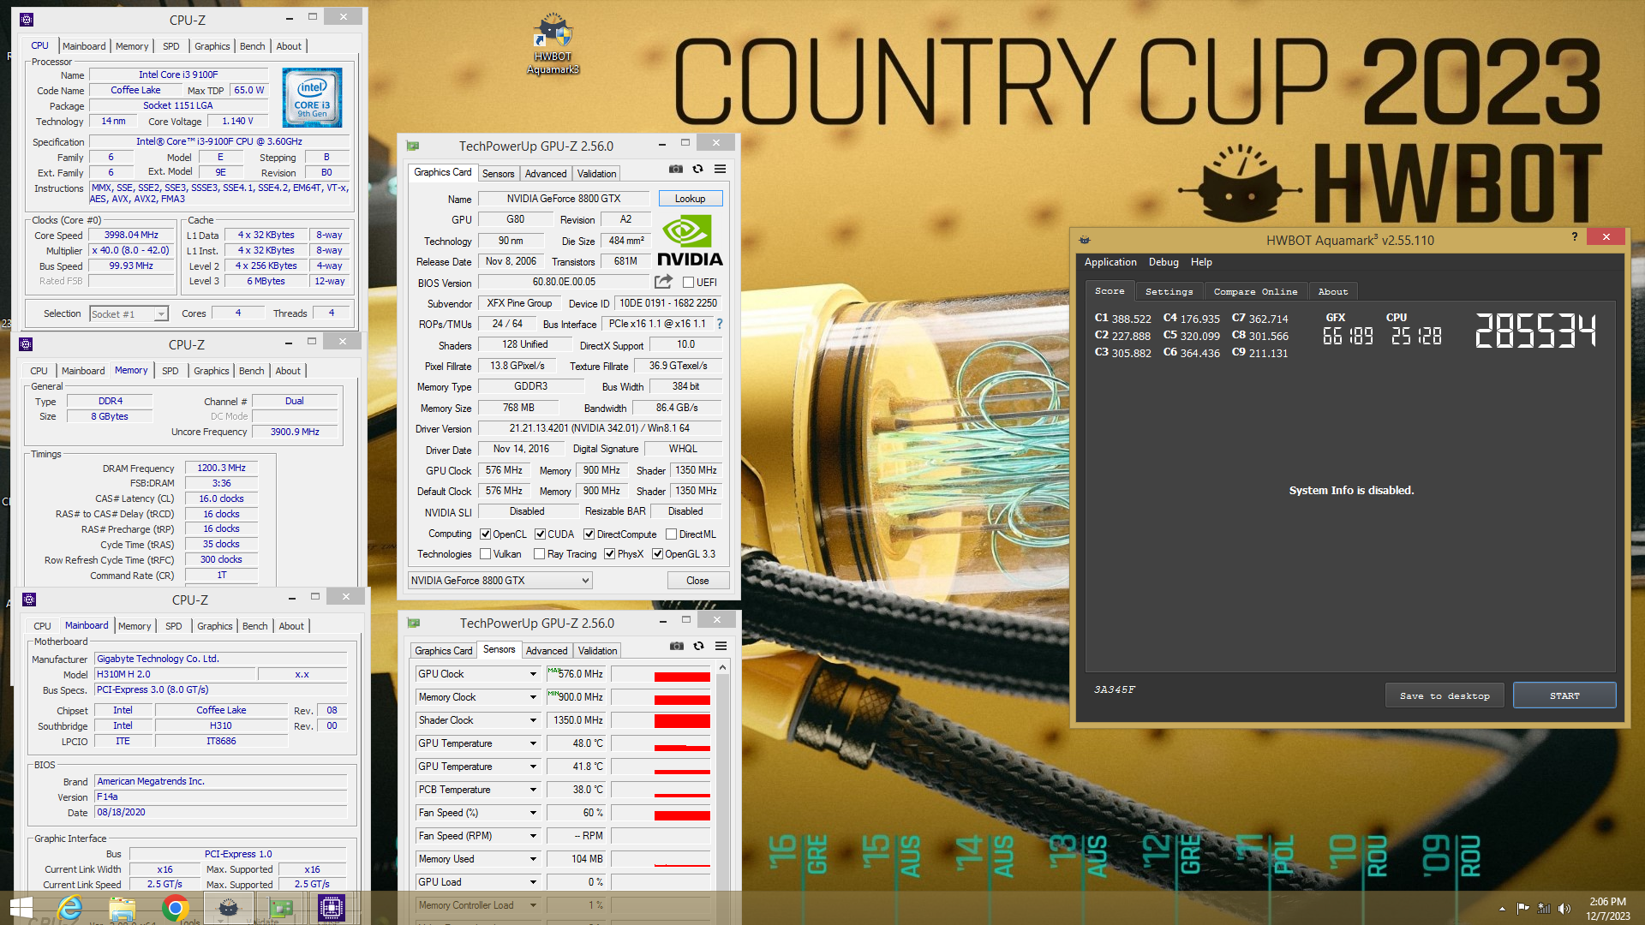Click the GPU Clock sensor graph bar

pyautogui.click(x=661, y=674)
